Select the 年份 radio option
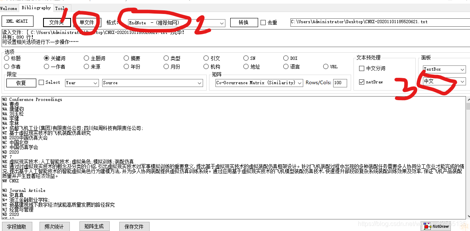470x231 pixels. [x=126, y=67]
